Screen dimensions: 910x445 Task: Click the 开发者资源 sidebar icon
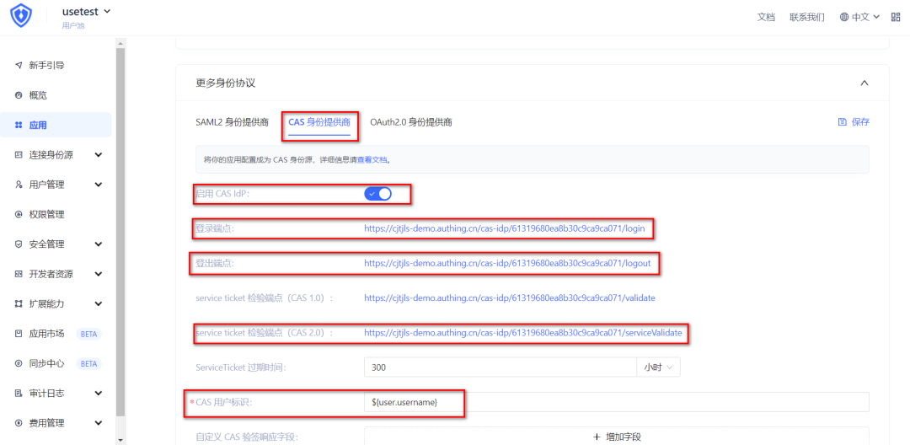point(19,274)
